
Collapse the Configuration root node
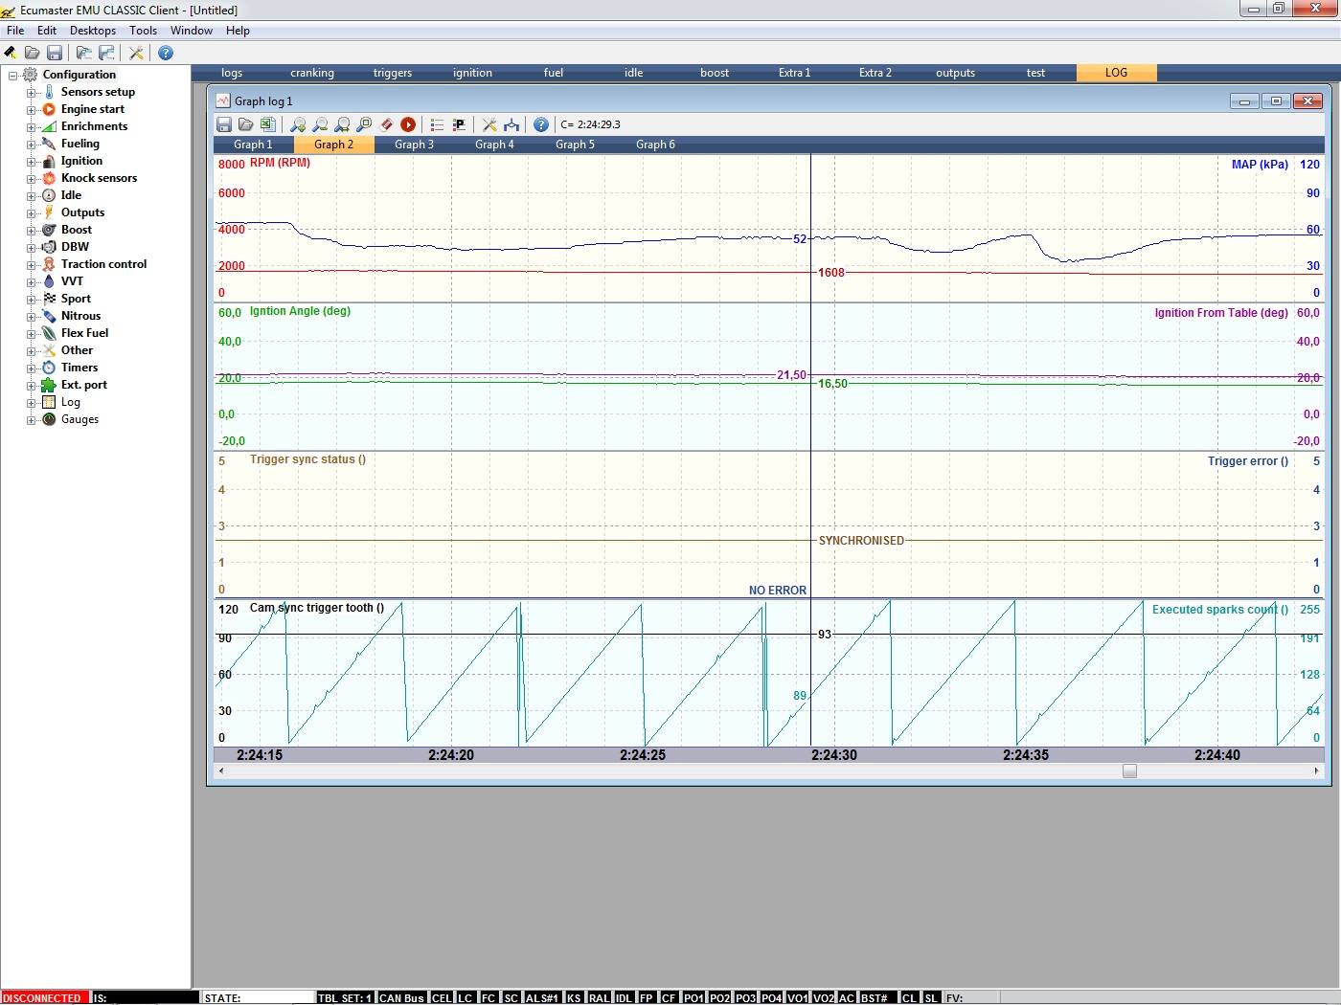[13, 76]
